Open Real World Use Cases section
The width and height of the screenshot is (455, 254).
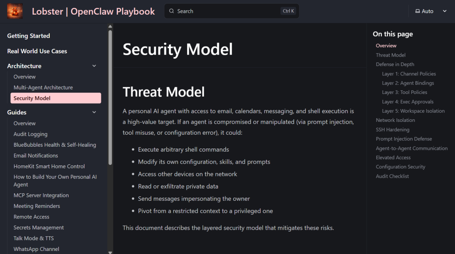(x=37, y=51)
